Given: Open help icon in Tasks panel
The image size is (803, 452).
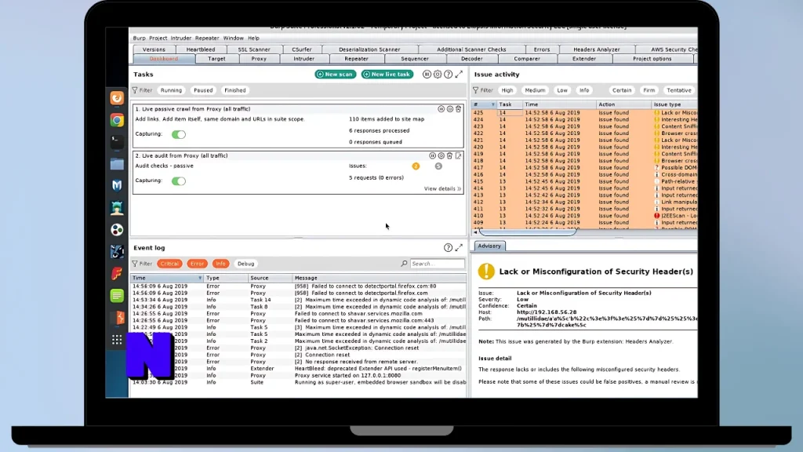Looking at the screenshot, I should click(x=448, y=75).
